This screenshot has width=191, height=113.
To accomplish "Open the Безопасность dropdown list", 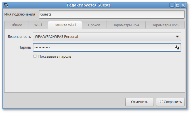I will (107, 36).
